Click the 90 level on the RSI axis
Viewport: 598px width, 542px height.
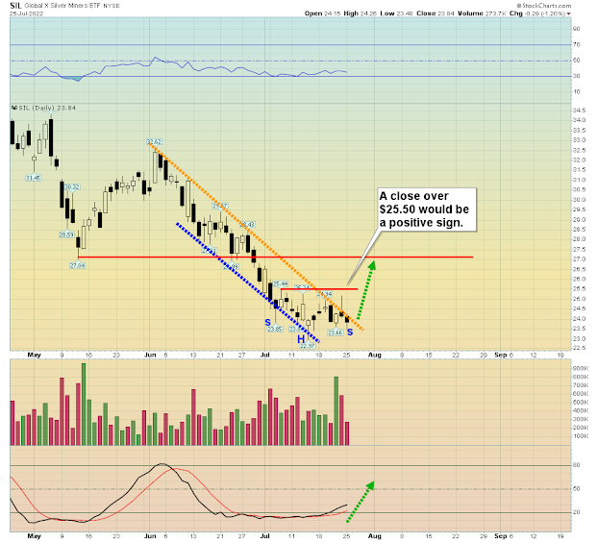coord(576,29)
